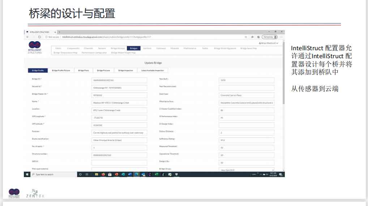Click the Design Life field
The image size is (368, 206).
247,163
